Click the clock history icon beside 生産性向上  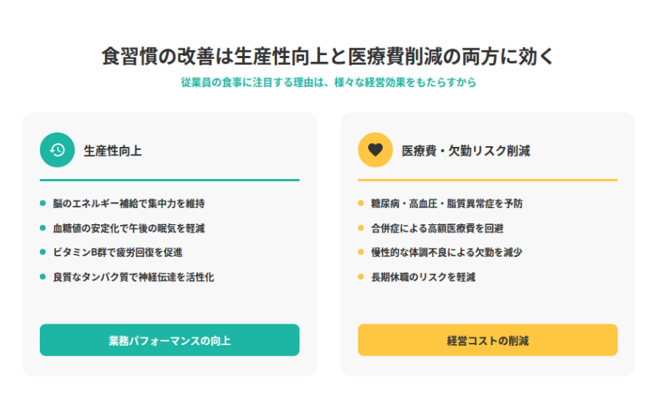pyautogui.click(x=57, y=150)
